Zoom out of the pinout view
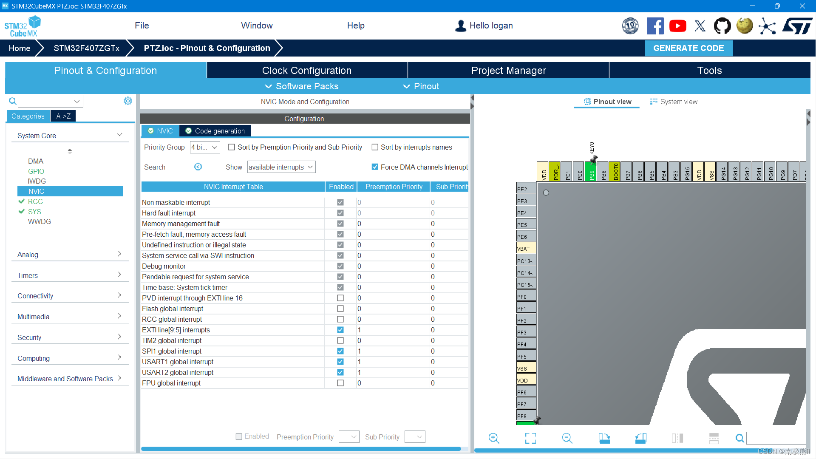816x459 pixels. pos(567,438)
